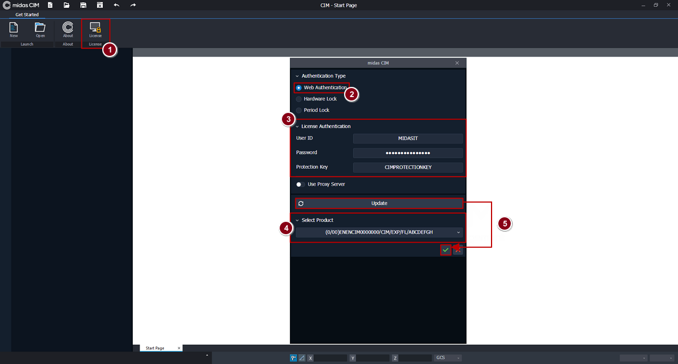Viewport: 678px width, 364px height.
Task: Toggle Use Proxy Server switch
Action: pyautogui.click(x=300, y=184)
